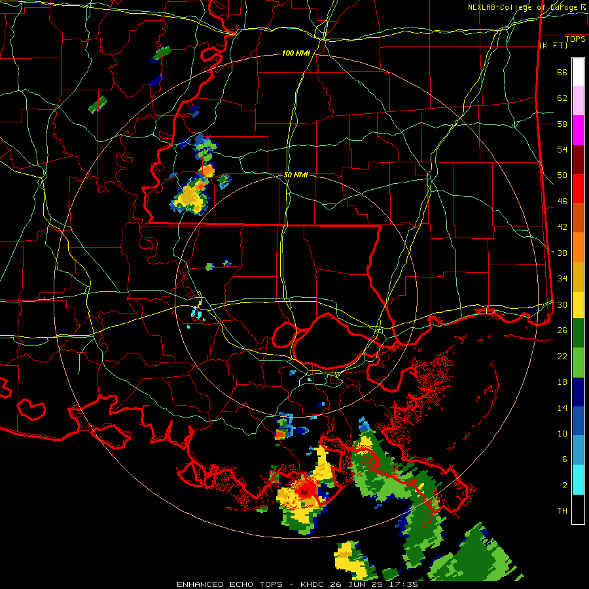589x589 pixels.
Task: Click the dark maroon legend color band
Action: (x=578, y=160)
